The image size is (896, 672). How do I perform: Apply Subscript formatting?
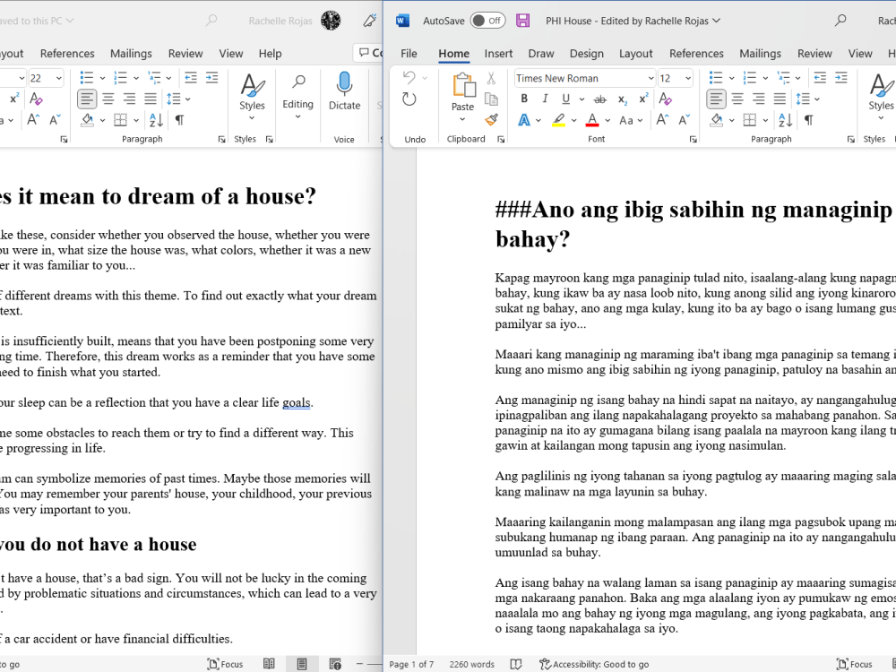click(x=623, y=99)
